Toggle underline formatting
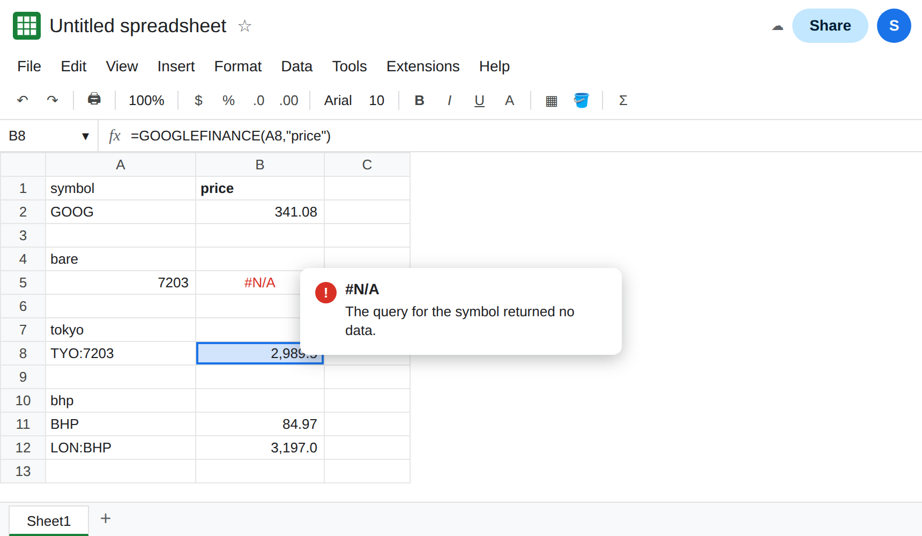This screenshot has width=922, height=536. (x=479, y=100)
